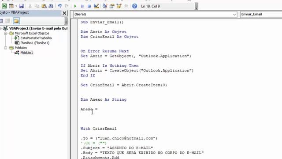Run the macro with green play icon
Screen dimensions: 282x159
click(75, 6)
